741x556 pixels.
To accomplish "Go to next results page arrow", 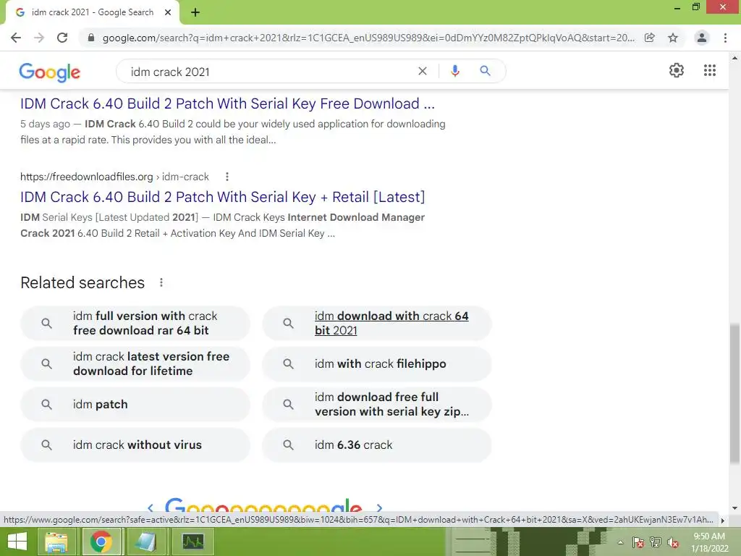I will click(x=379, y=507).
